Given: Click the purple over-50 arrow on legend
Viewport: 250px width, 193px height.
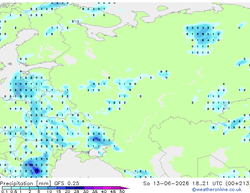Looking at the screenshot, I should tap(125, 188).
